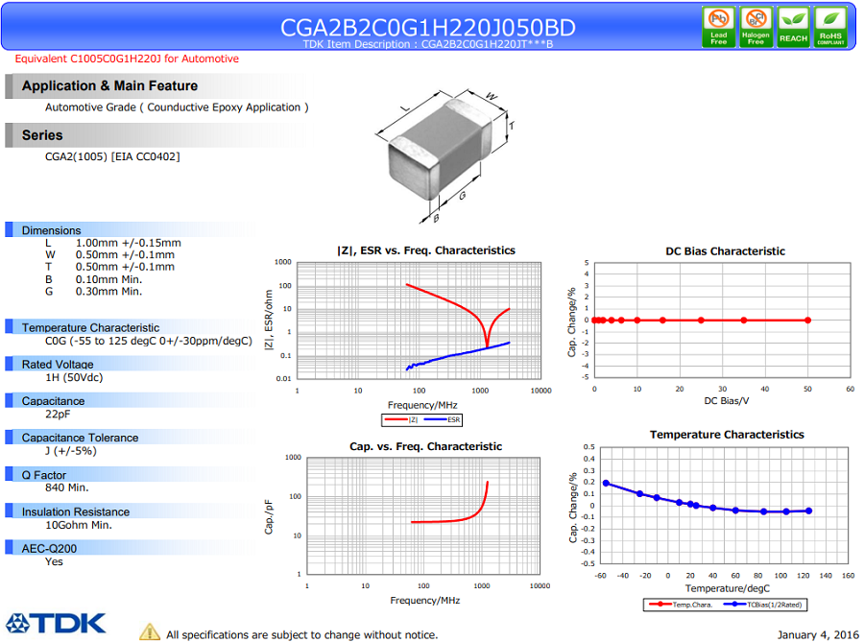Click the Lead Free badge icon
864x642 pixels.
tap(718, 27)
